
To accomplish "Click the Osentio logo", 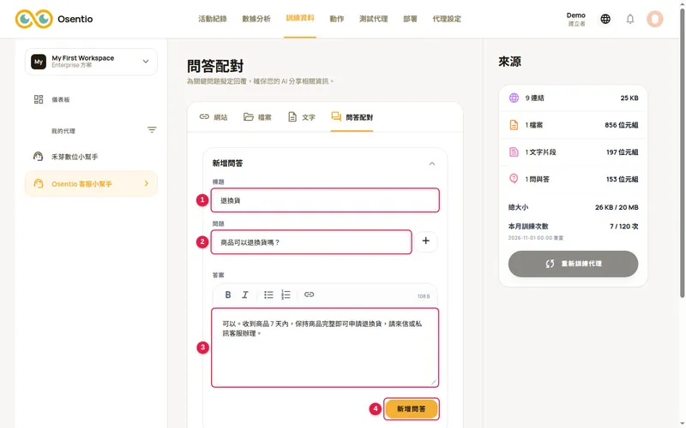I will (54, 19).
